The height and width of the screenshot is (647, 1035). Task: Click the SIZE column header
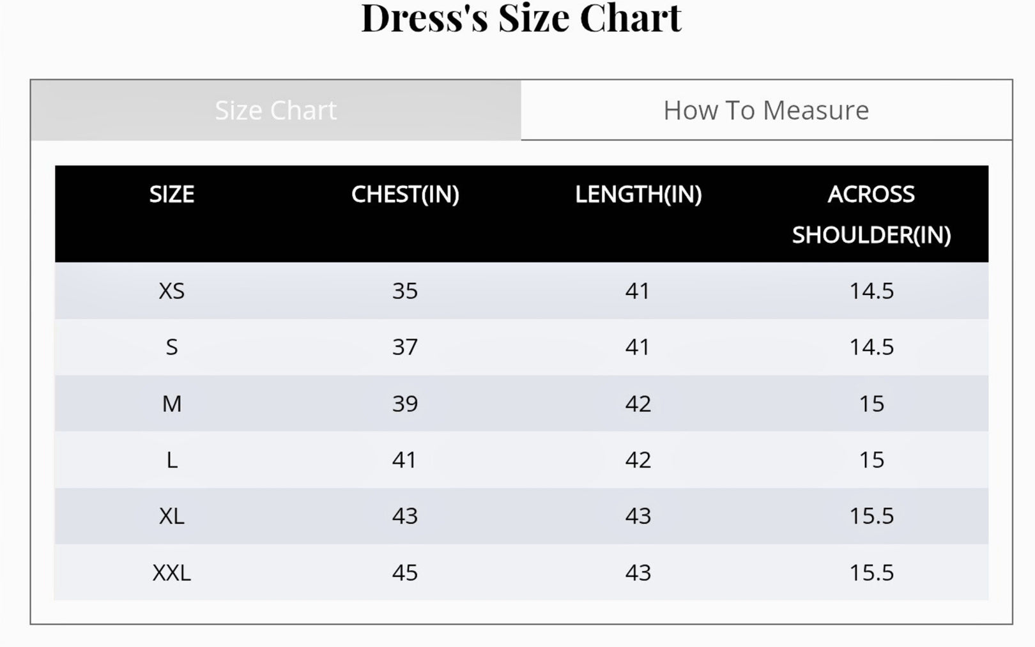click(172, 194)
